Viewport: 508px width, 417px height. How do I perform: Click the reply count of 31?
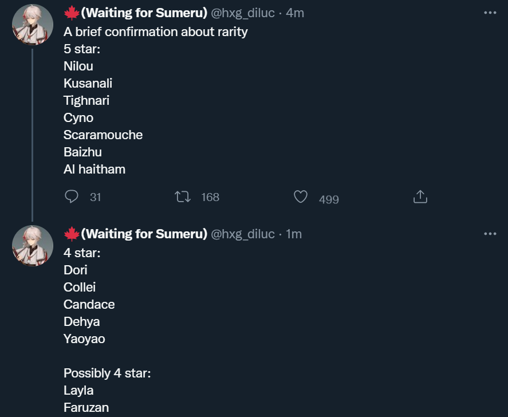(96, 197)
